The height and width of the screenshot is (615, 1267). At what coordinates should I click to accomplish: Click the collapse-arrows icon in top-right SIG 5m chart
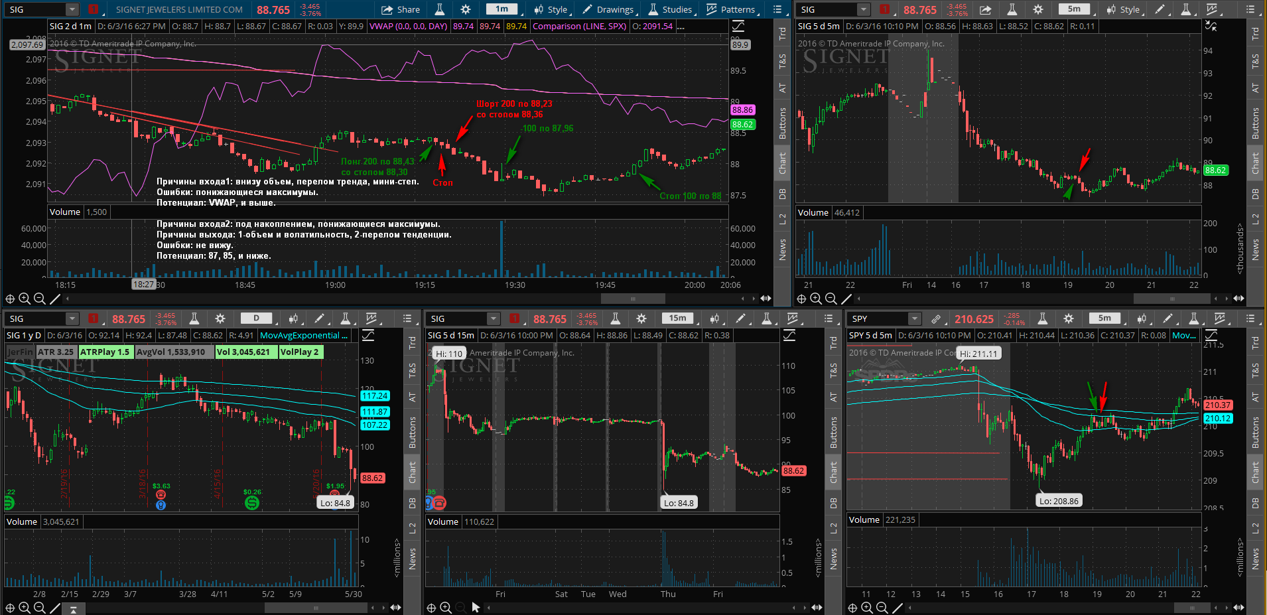tap(1211, 26)
